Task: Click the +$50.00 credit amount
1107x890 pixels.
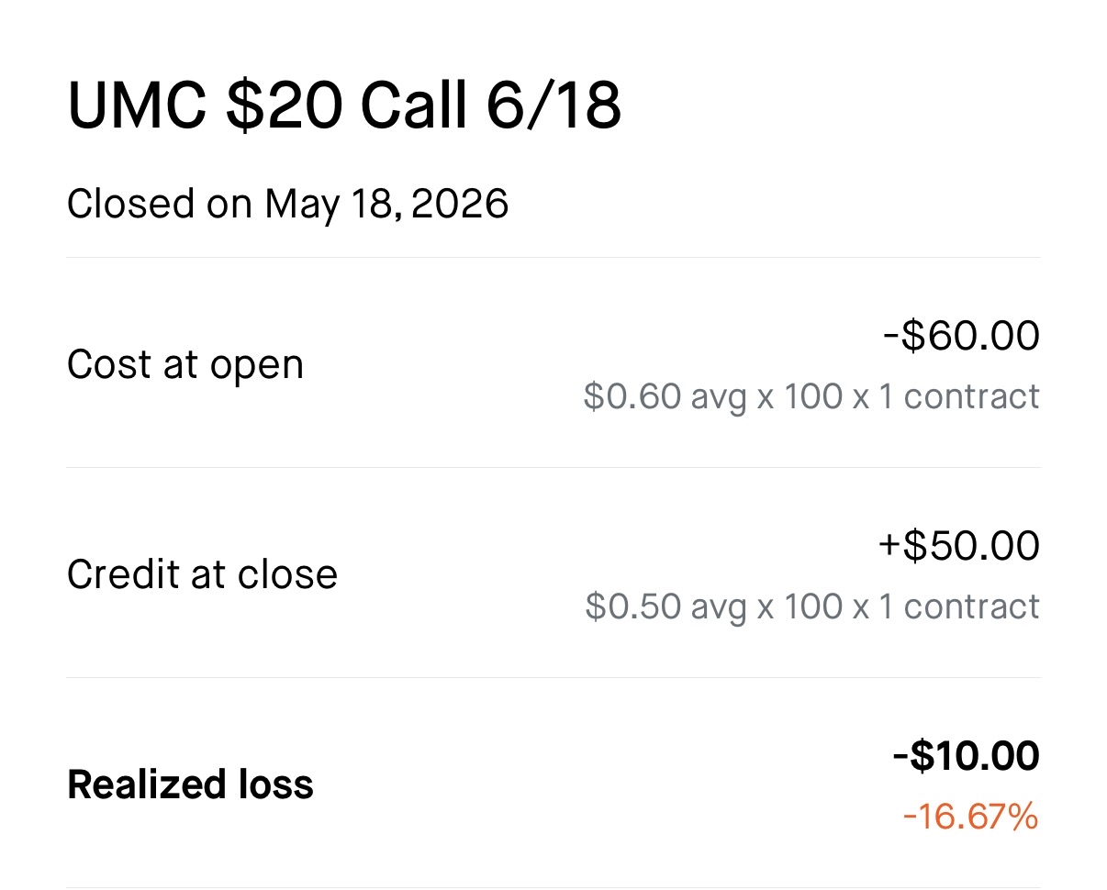Action: tap(959, 546)
